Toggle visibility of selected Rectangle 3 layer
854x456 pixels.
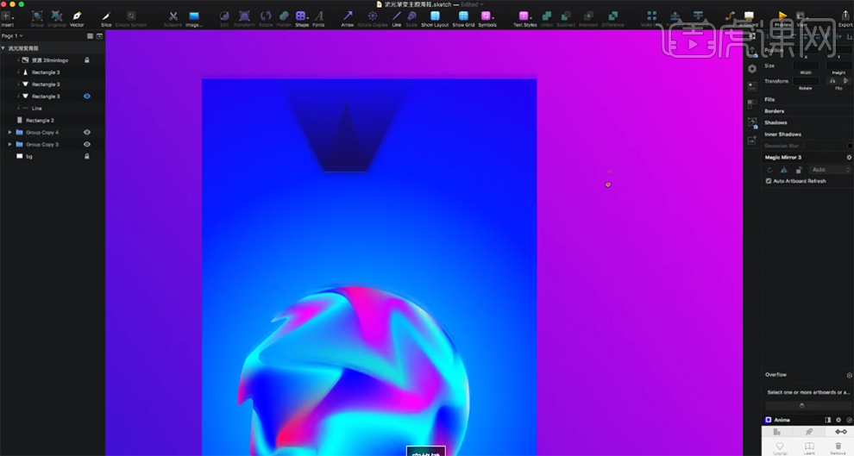pyautogui.click(x=86, y=97)
